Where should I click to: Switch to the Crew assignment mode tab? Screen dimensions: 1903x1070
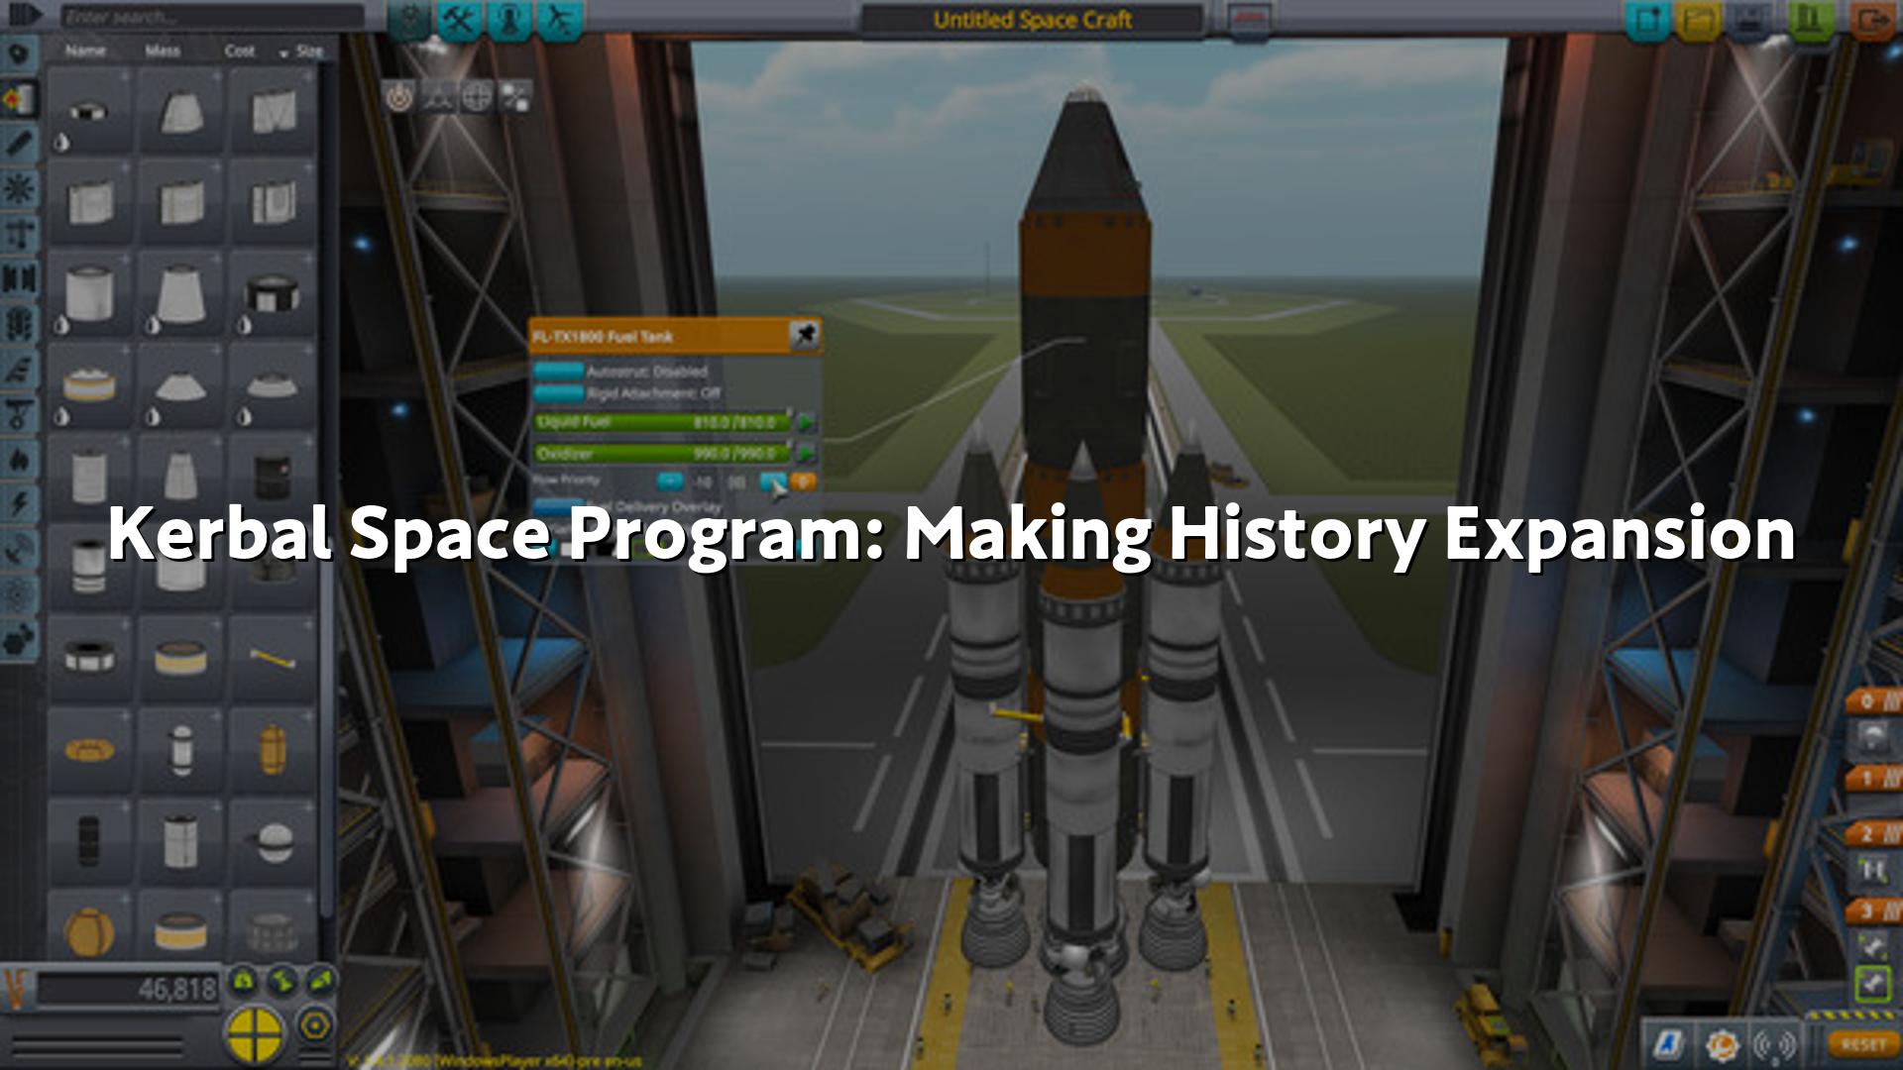(x=509, y=20)
